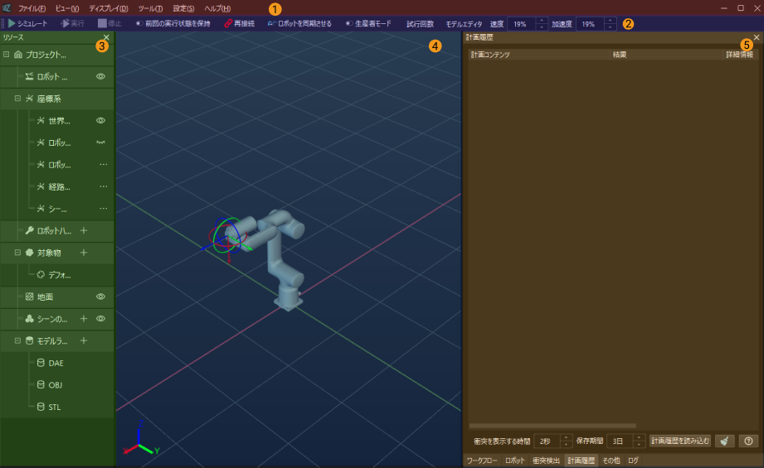Switch to the ログ tab
764x468 pixels.
633,461
